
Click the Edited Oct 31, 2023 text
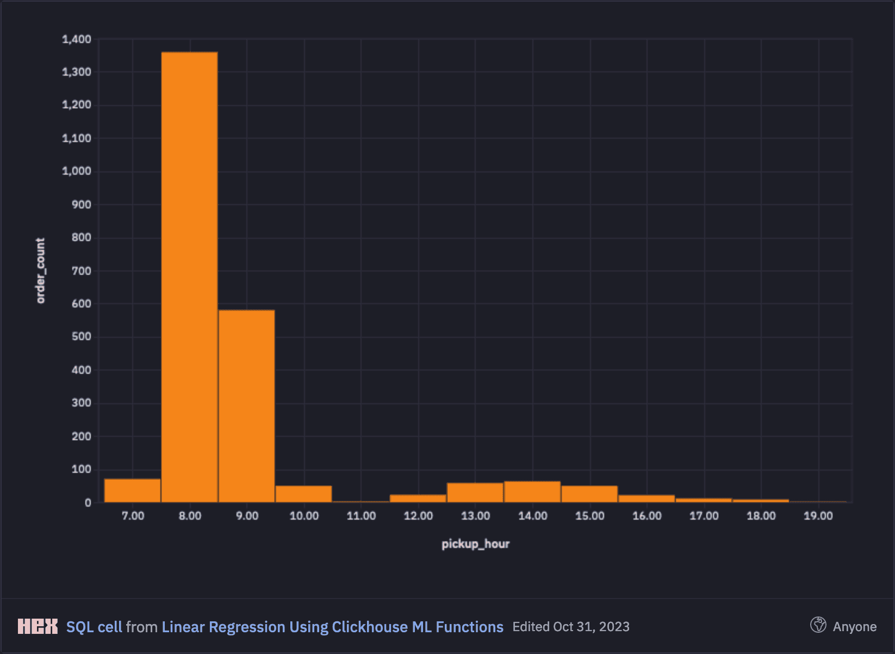[571, 627]
